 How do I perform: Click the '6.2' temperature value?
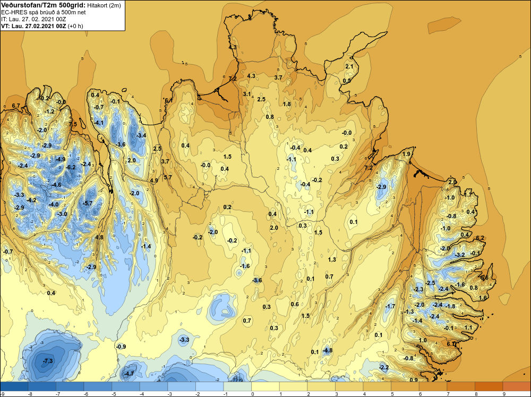[x=480, y=238]
